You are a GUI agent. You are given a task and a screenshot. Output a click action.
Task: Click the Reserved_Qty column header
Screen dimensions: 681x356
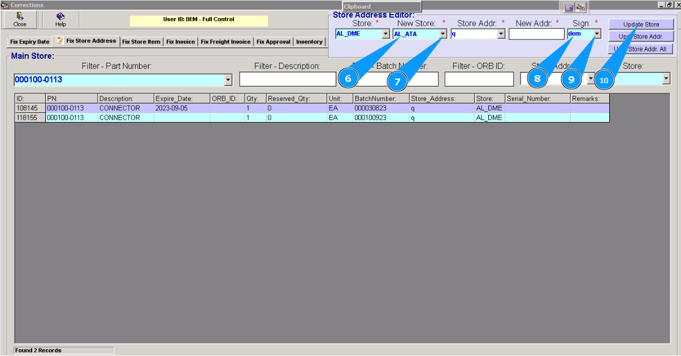pos(296,98)
